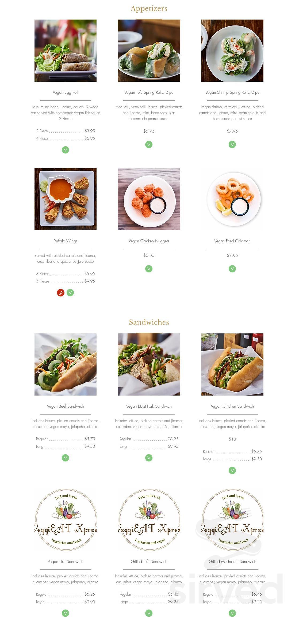Screen dimensions: 299x628
Task: Open the Vegan Fried Calamari photo
Action: 232,199
